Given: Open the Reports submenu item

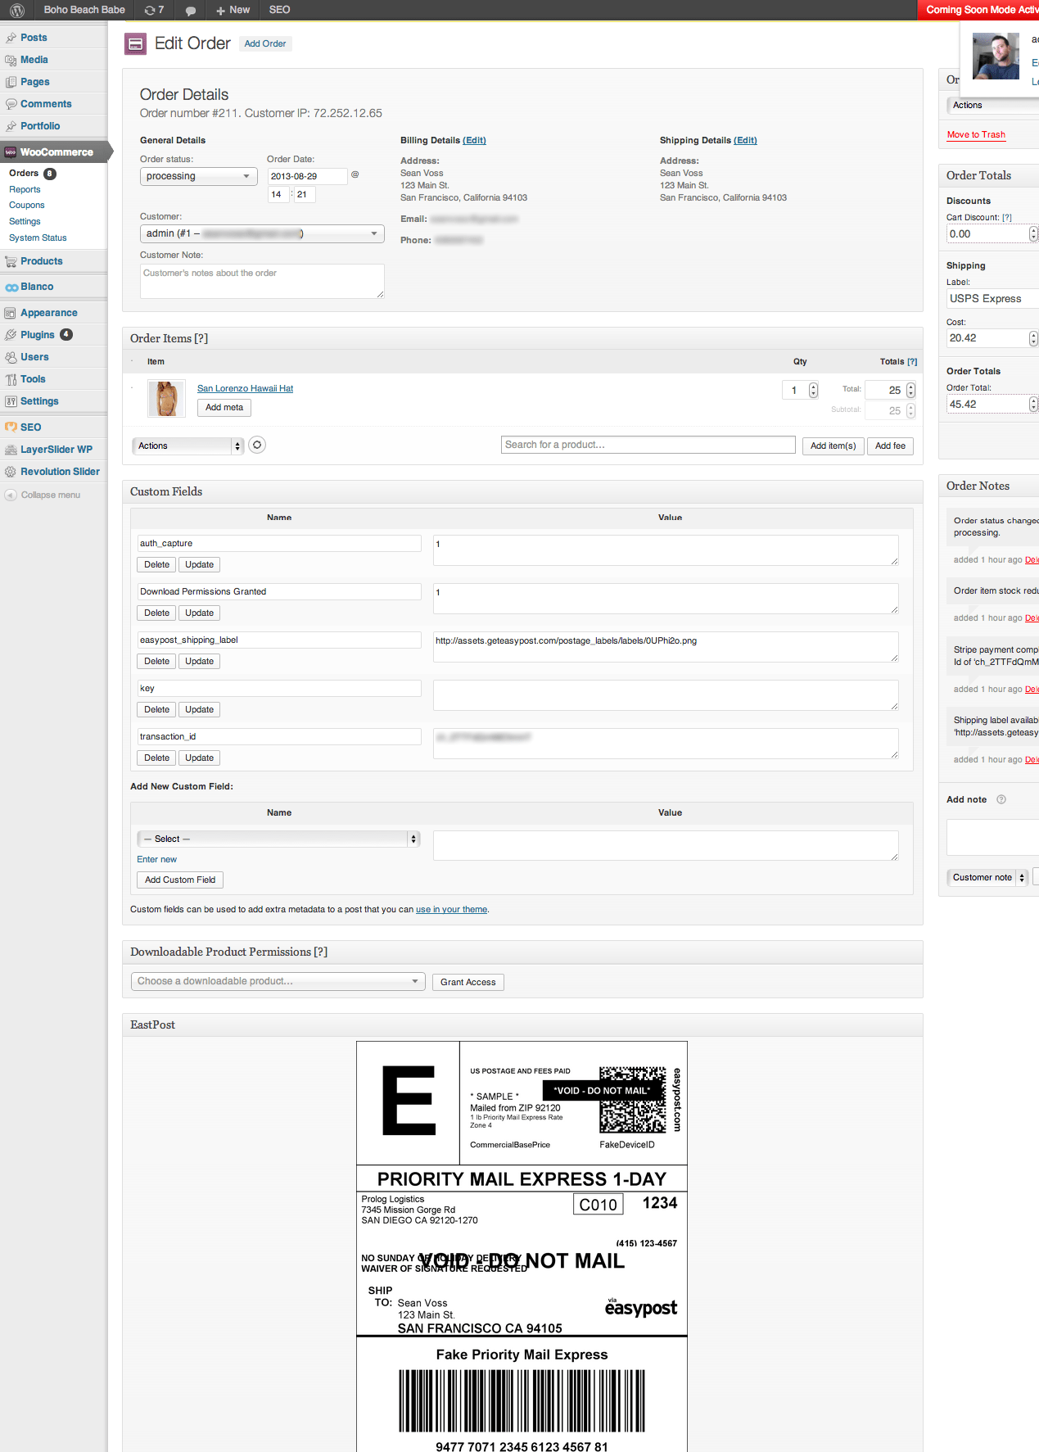Looking at the screenshot, I should pos(25,189).
